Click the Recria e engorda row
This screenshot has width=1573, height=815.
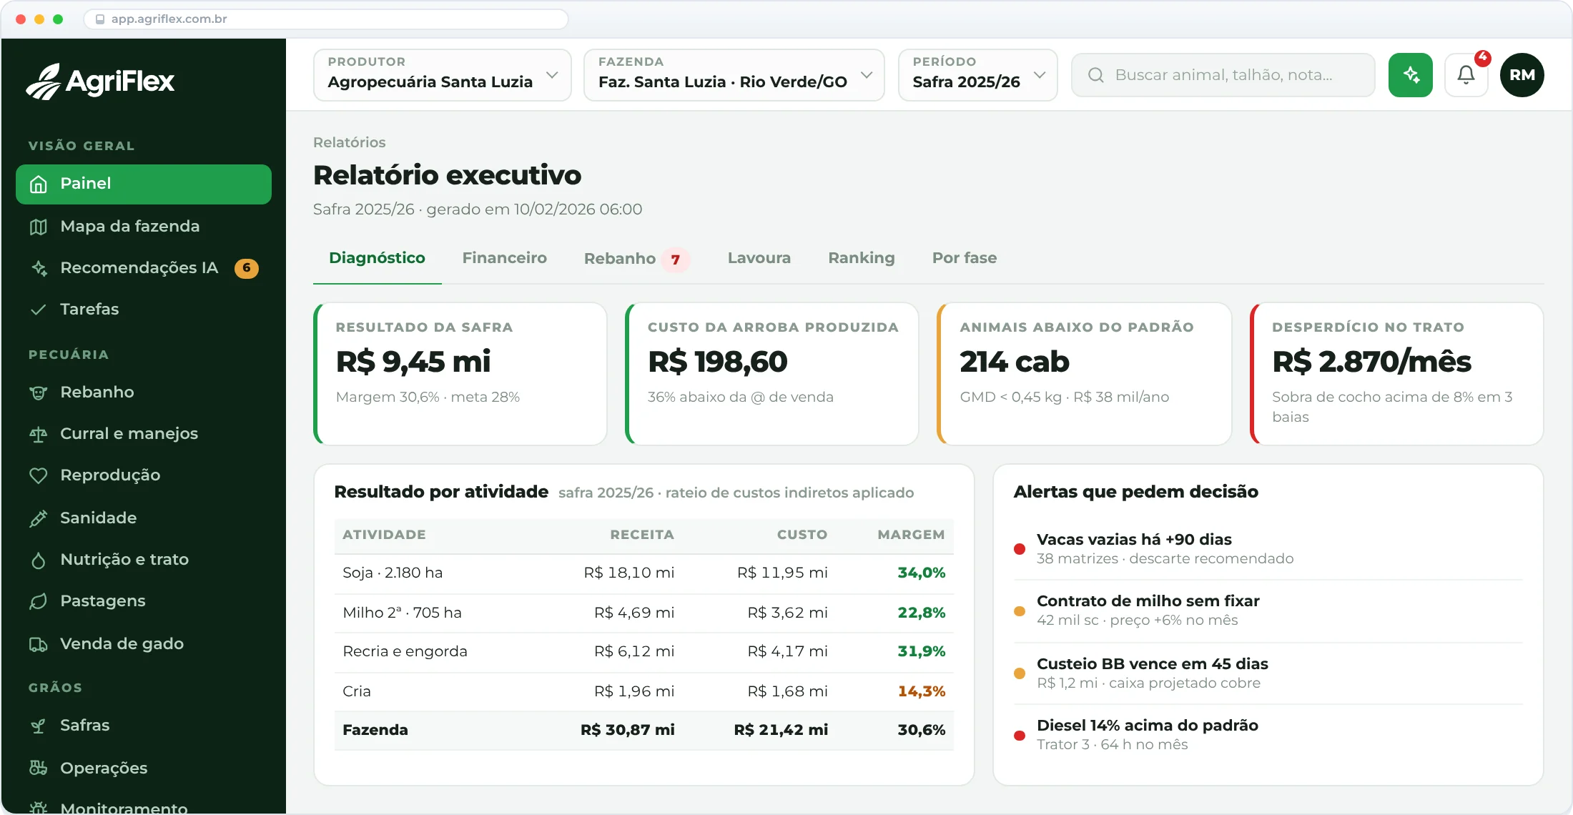coord(643,652)
